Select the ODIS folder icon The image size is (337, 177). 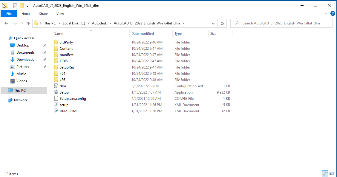[56, 61]
